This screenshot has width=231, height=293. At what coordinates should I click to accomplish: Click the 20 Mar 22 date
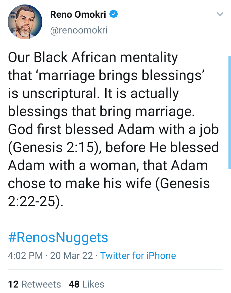[72, 256]
